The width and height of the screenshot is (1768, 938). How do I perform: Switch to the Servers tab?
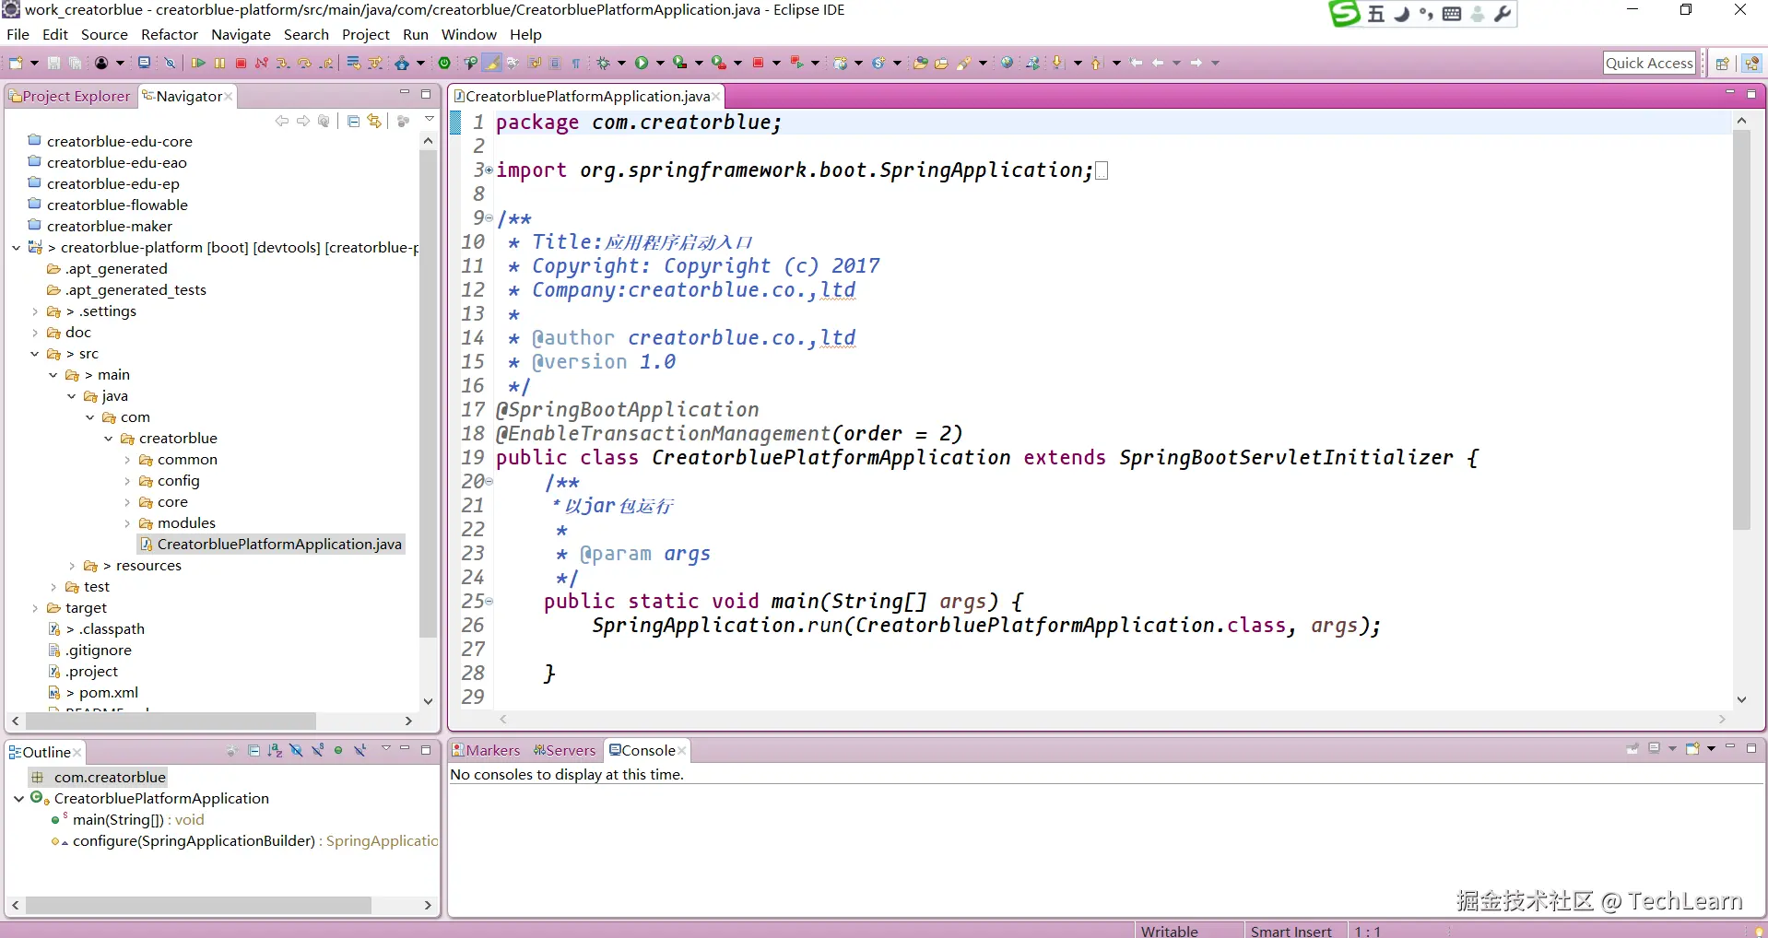565,750
